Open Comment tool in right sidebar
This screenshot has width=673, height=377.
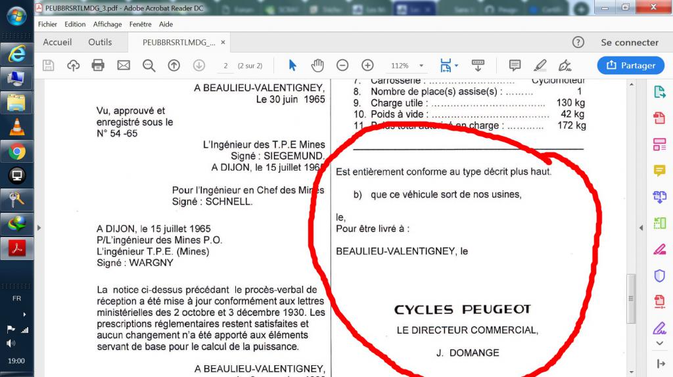[x=660, y=171]
